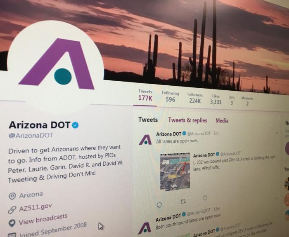Screen dimensions: 289x237
Task: Open the AZ511.gov website link
Action: [36, 208]
